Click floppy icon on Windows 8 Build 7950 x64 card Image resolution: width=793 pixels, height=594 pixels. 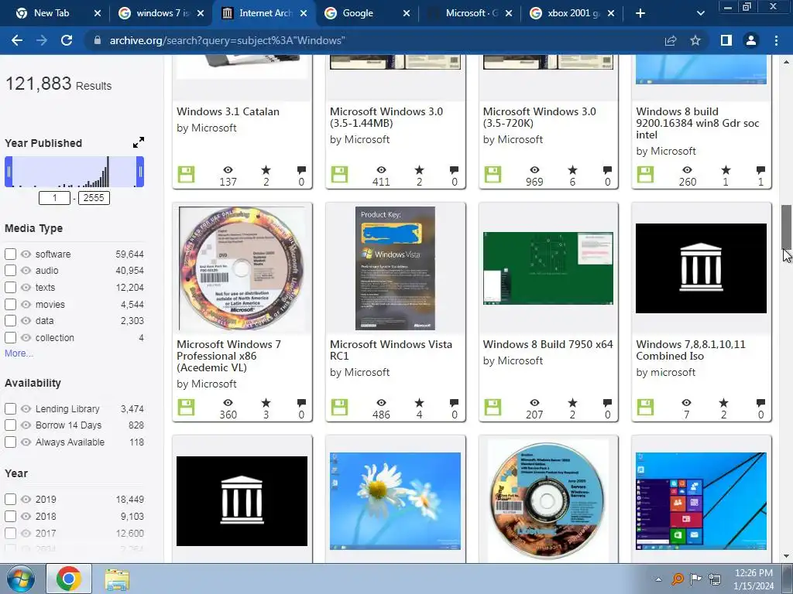[493, 407]
